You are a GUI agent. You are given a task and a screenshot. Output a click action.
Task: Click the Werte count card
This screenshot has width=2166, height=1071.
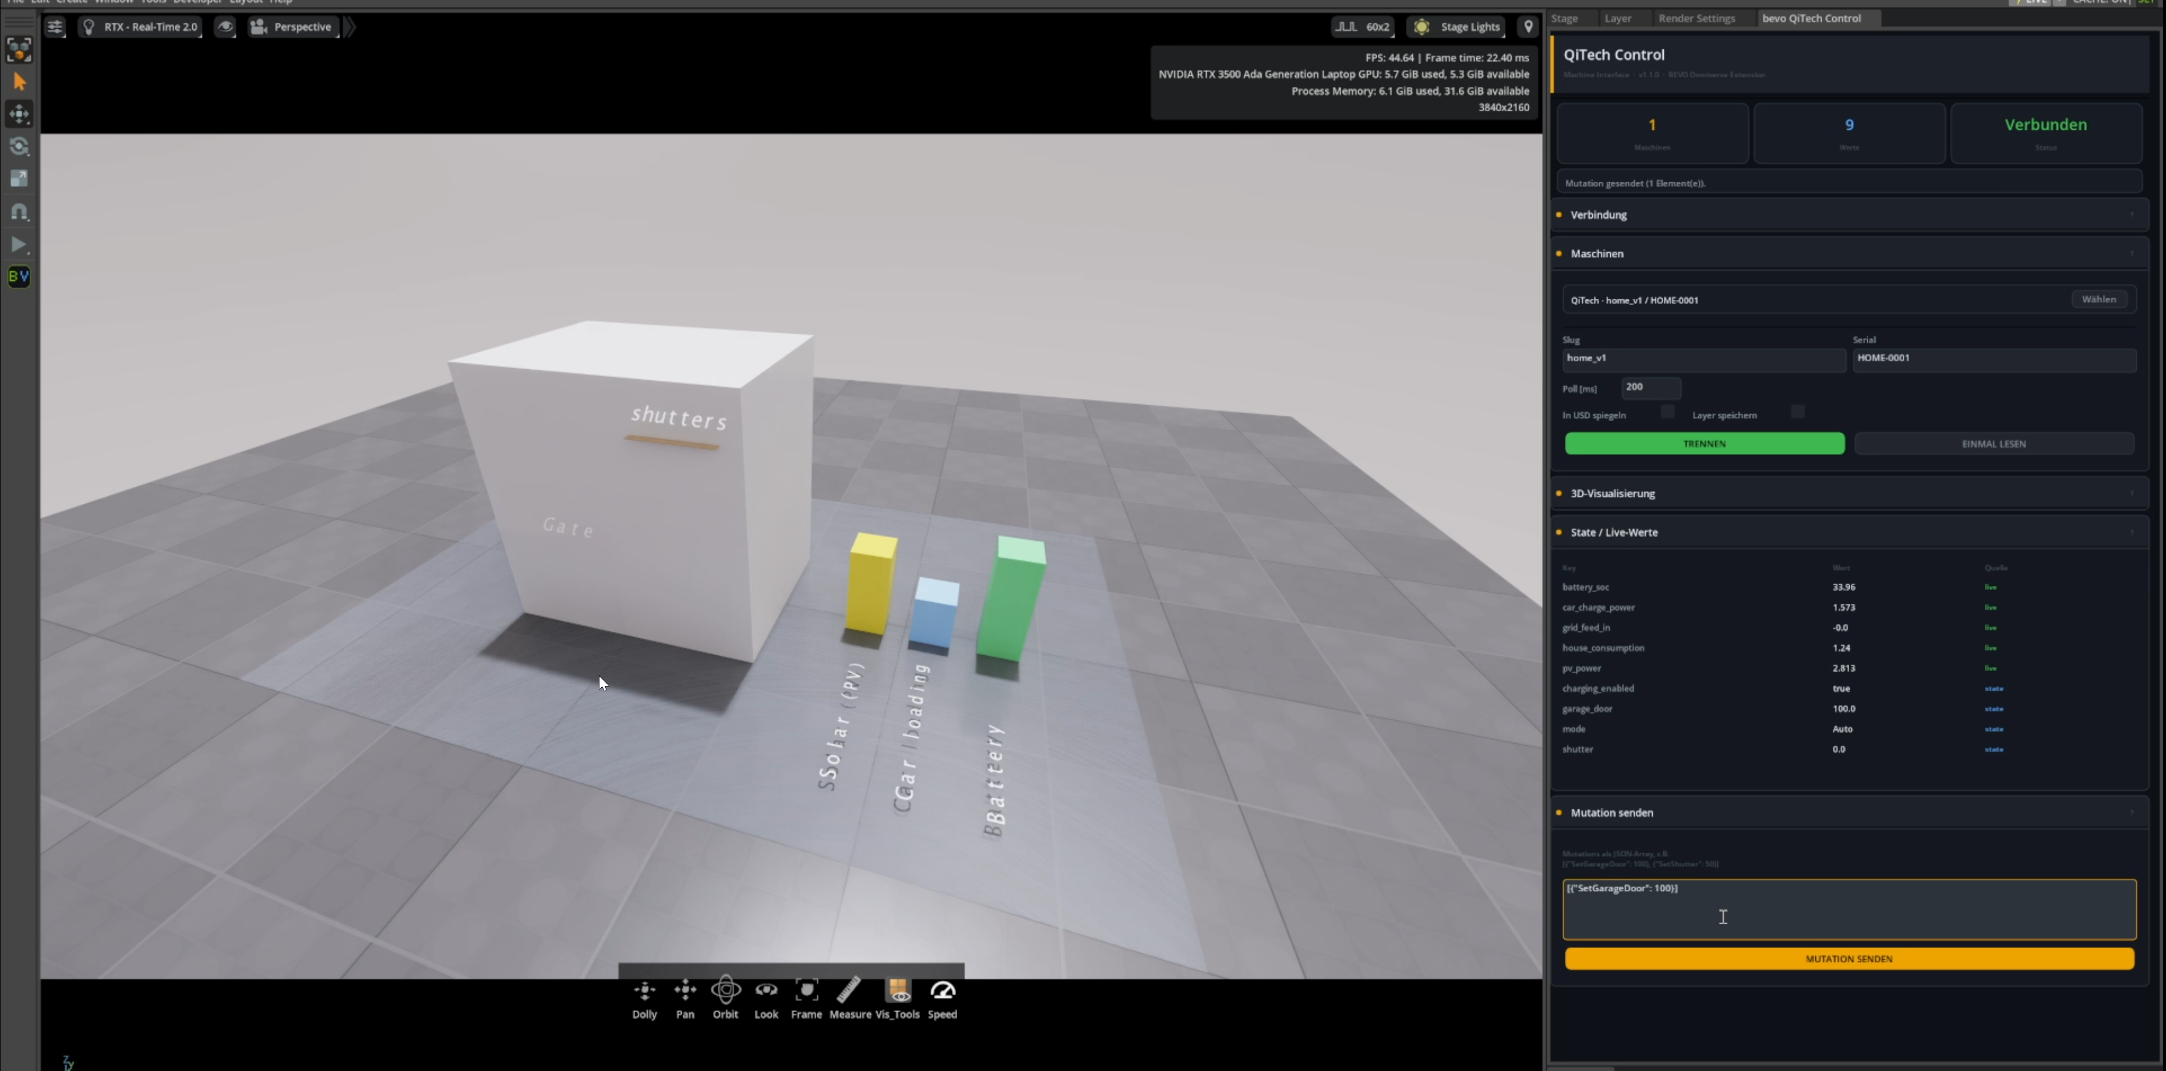(1849, 133)
